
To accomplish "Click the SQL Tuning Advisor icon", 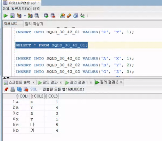I will coord(37,16).
